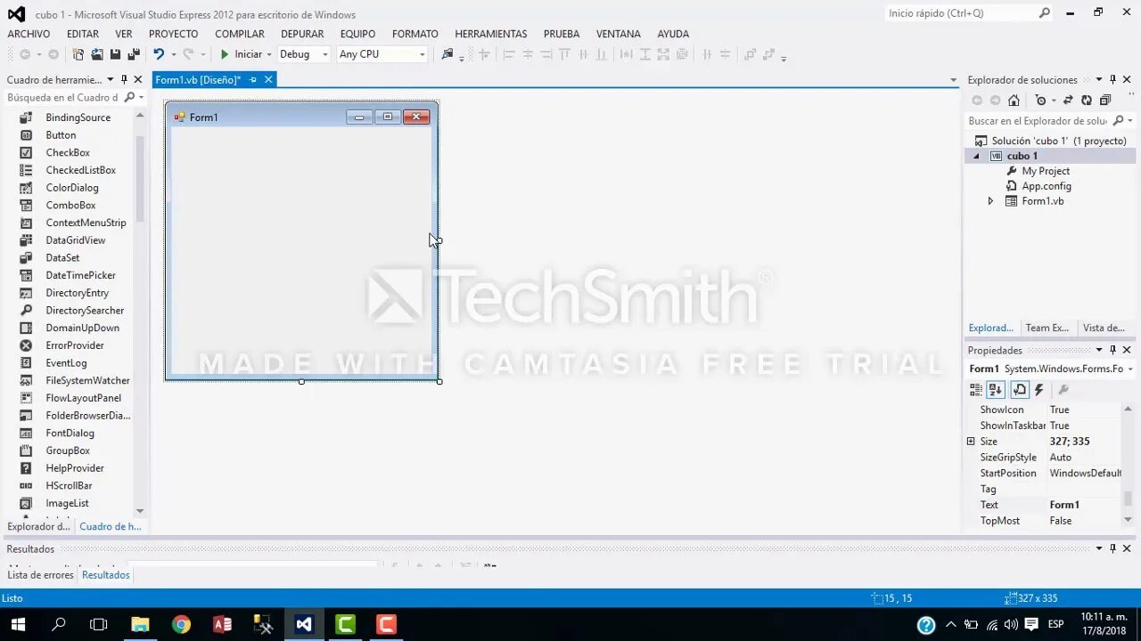Click the Find in Files toolbar icon
Screen dimensions: 1141x641
[x=447, y=54]
